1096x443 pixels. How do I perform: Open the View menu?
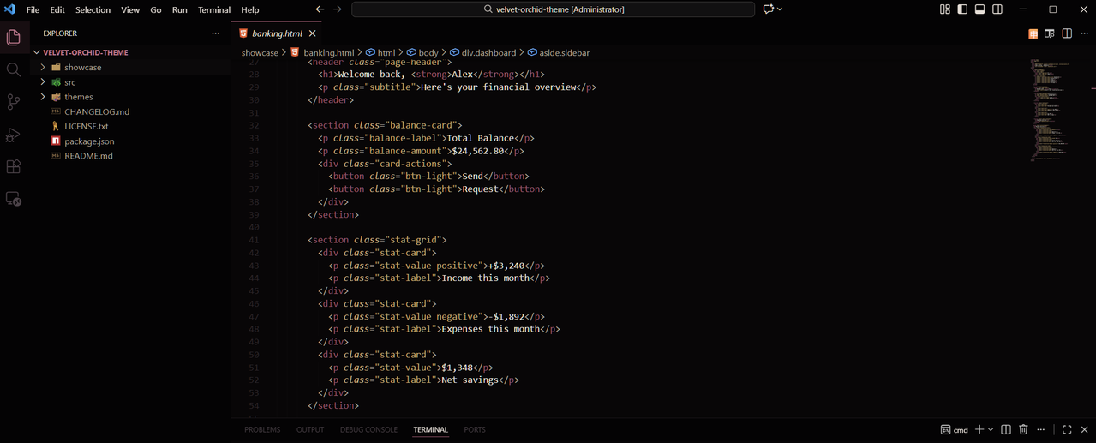coord(130,9)
